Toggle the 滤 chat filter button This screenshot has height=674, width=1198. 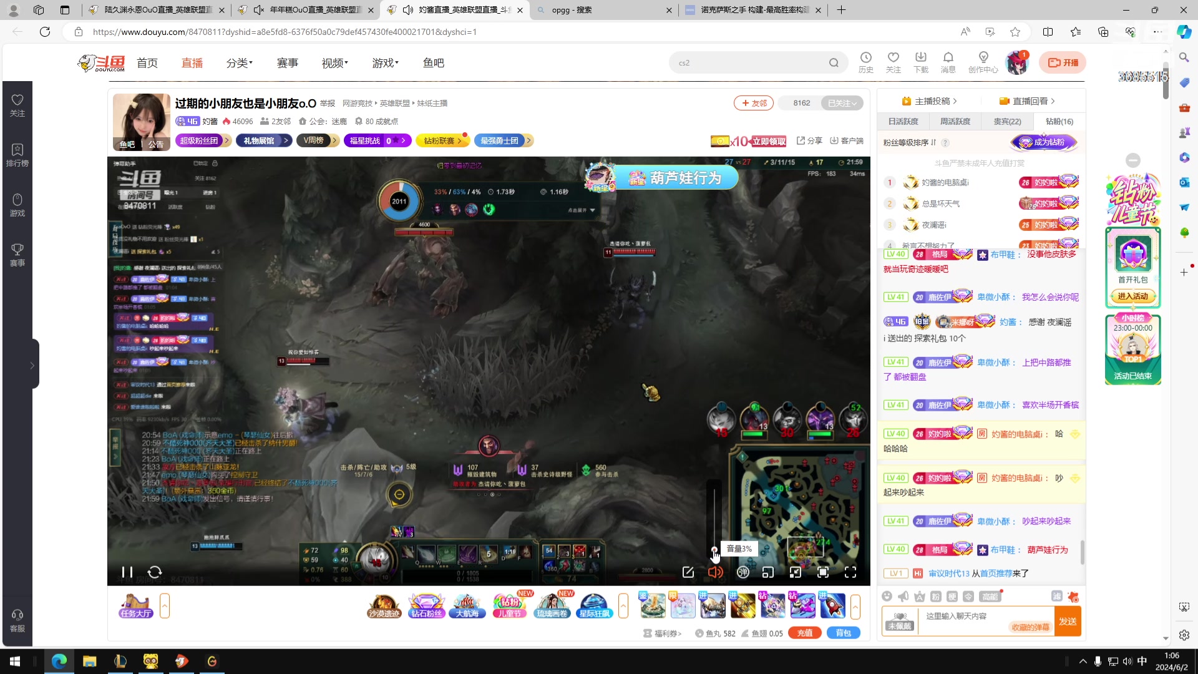click(1056, 596)
